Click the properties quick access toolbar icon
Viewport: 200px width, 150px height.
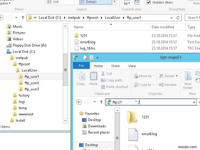[85, 58]
